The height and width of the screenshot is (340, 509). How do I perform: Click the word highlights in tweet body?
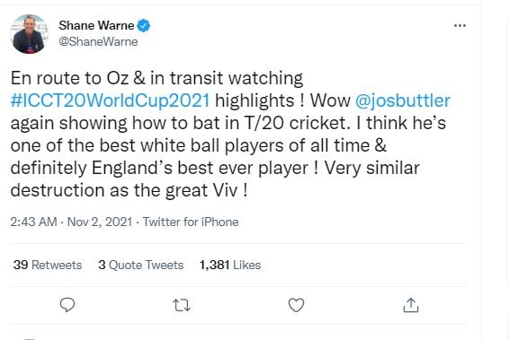point(254,100)
